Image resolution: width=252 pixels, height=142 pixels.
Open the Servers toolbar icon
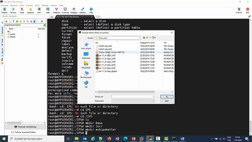[x=13, y=11]
